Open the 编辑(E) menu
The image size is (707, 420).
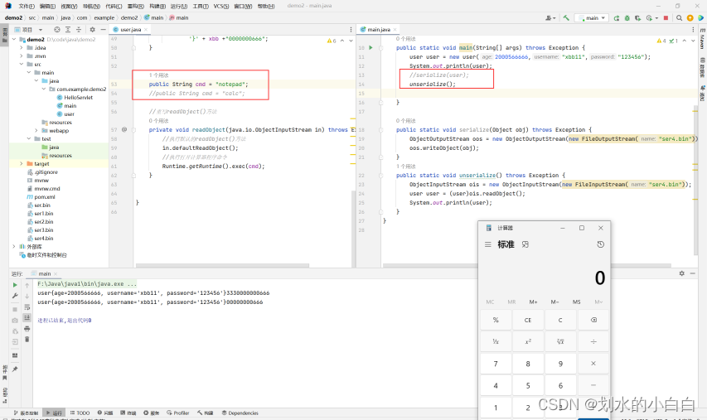point(47,6)
